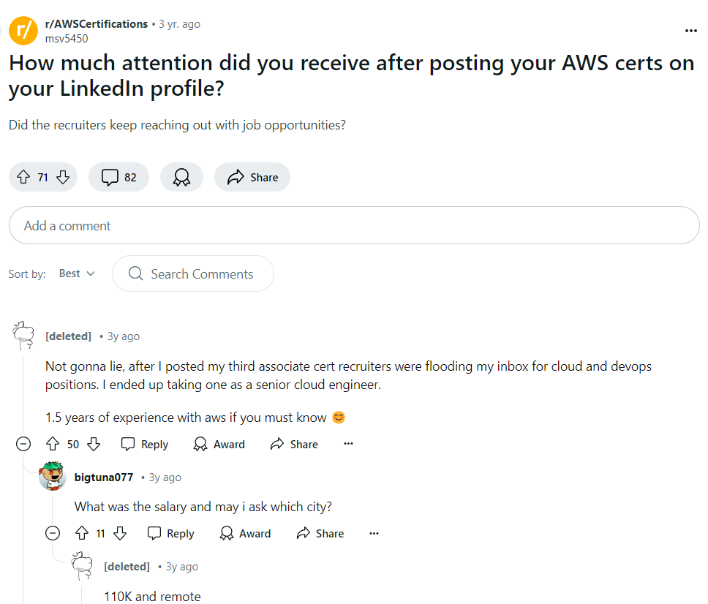708x604 pixels.
Task: Give an award to the main post
Action: (181, 177)
